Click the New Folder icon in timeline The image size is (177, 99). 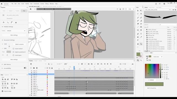(34, 68)
